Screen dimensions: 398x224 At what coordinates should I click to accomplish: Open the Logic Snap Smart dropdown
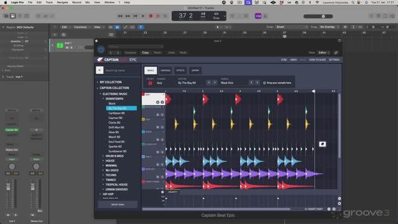click(292, 27)
